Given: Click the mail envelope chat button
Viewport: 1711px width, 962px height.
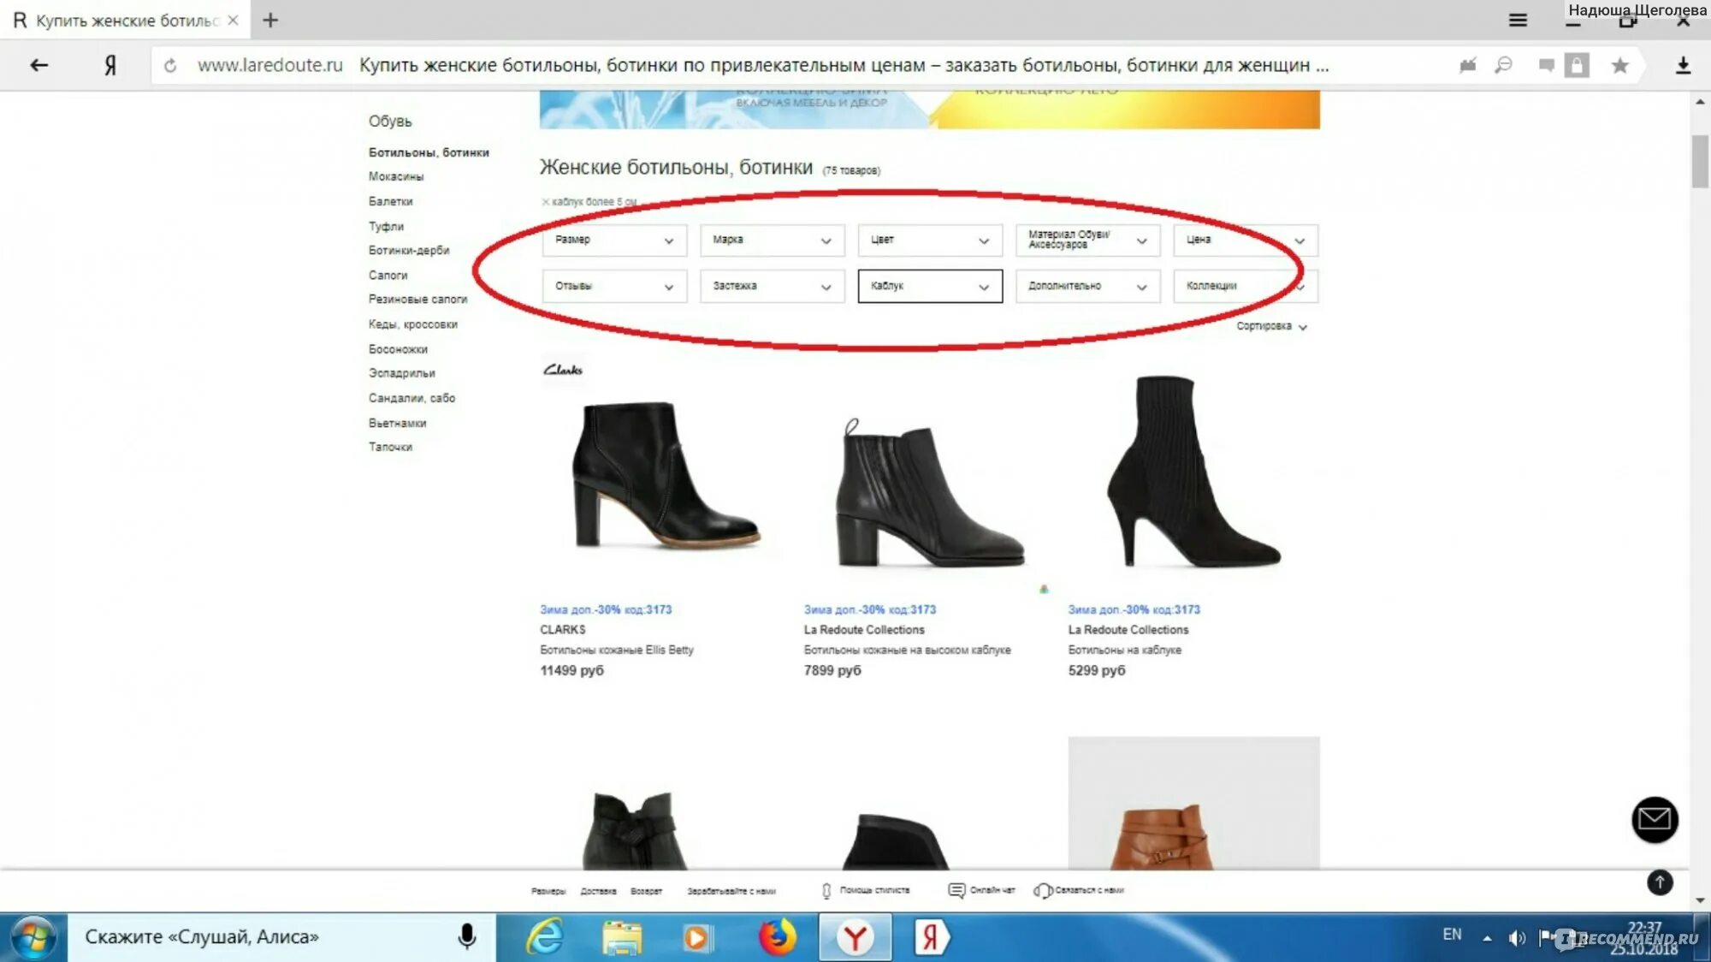Looking at the screenshot, I should 1655,819.
